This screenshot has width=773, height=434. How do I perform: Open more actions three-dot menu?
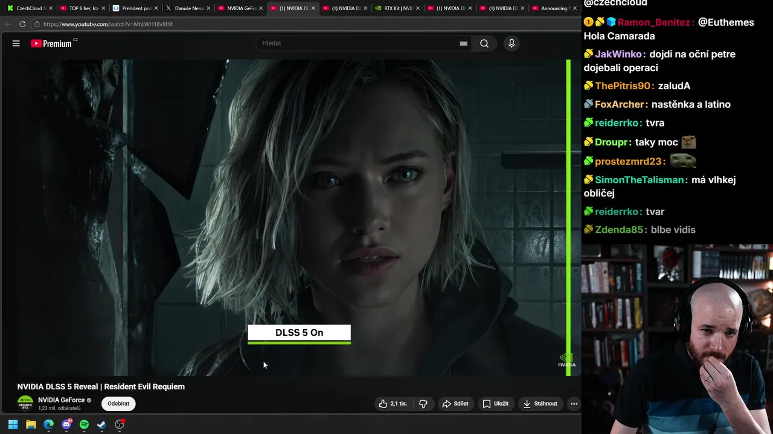tap(574, 404)
